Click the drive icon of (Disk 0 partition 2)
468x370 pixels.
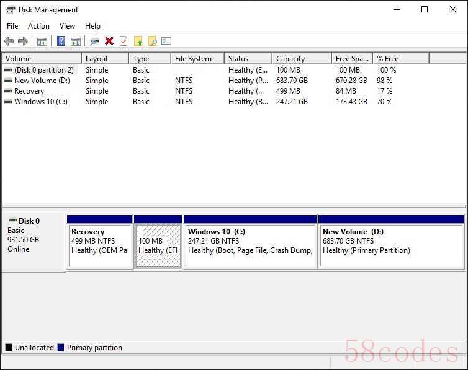tap(8, 70)
